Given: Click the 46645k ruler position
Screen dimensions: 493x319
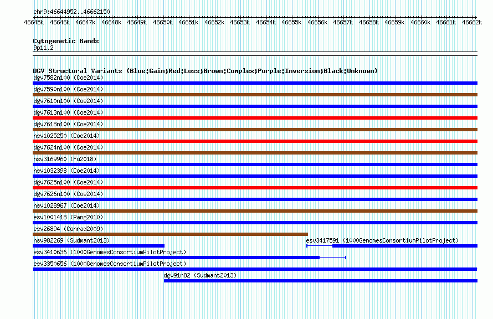Looking at the screenshot, I should [x=34, y=22].
